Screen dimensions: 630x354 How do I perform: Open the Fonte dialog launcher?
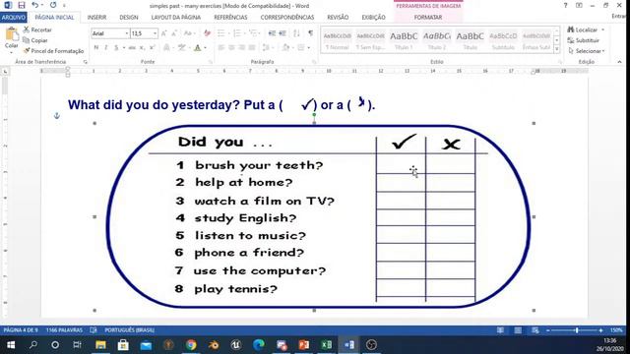[x=211, y=62]
